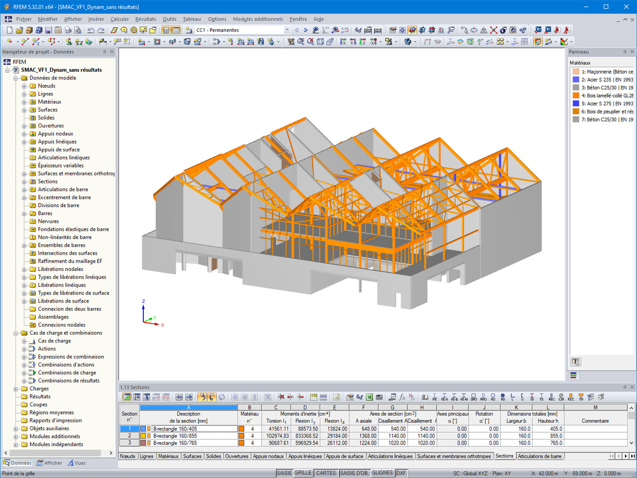
Task: Toggle the control panel display button
Action: point(538,42)
